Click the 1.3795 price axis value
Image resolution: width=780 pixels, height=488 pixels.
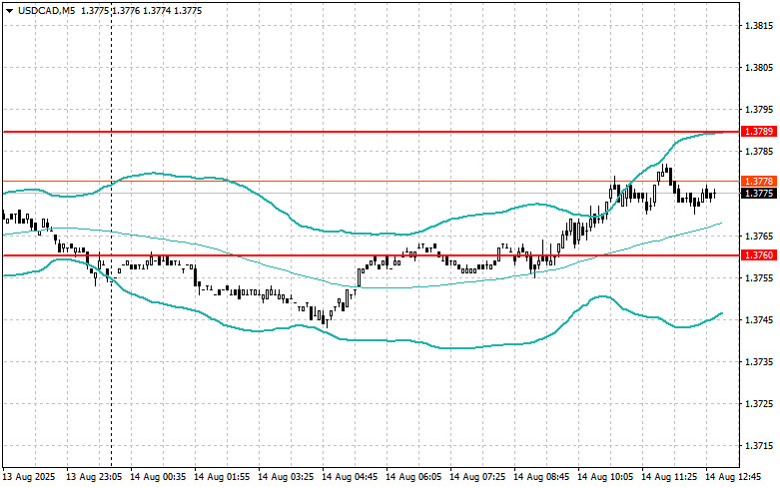point(760,110)
